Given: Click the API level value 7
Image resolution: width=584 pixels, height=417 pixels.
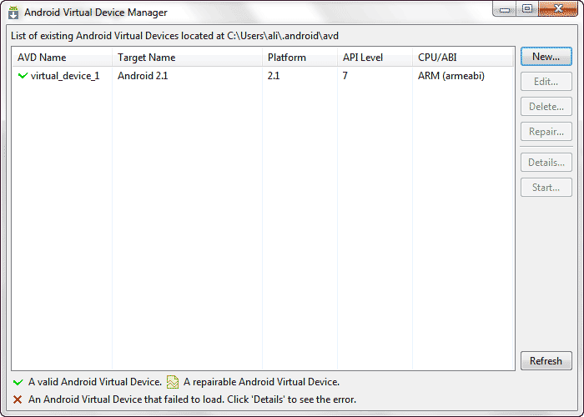Looking at the screenshot, I should pyautogui.click(x=345, y=76).
